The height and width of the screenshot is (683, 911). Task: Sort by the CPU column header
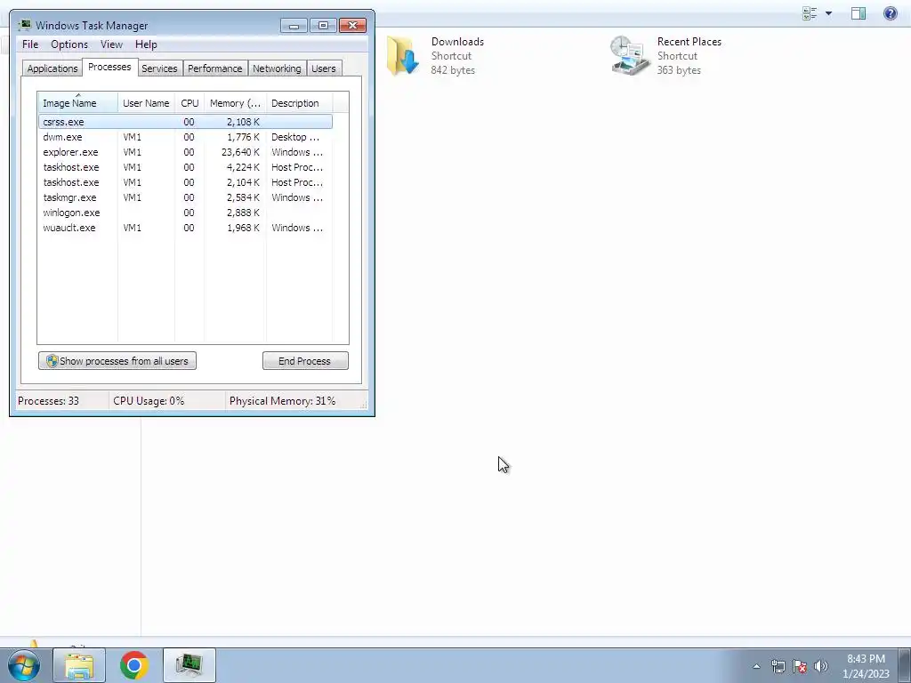(x=189, y=103)
